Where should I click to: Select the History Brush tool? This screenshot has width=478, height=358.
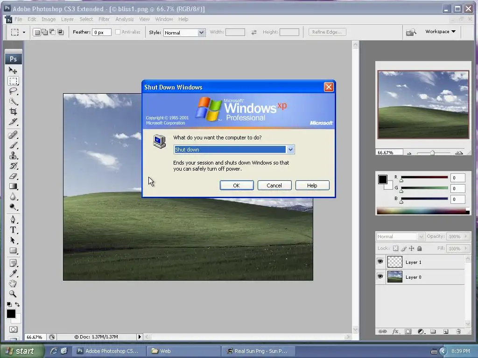click(x=13, y=165)
